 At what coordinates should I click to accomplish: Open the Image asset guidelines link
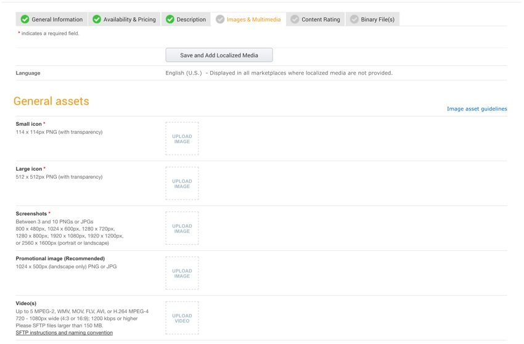click(x=477, y=109)
